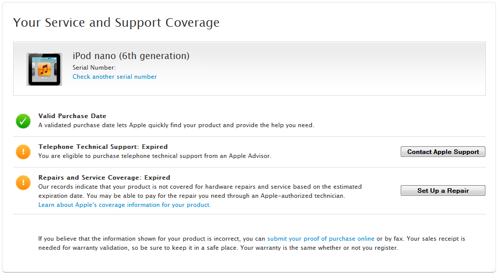Screen dimensions: 498x274
Task: Click the Valid Purchase Date heading
Action: [x=73, y=116]
